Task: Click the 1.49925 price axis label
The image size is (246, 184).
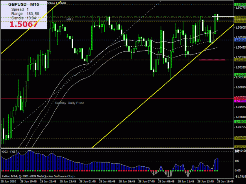Action: pyautogui.click(x=240, y=107)
